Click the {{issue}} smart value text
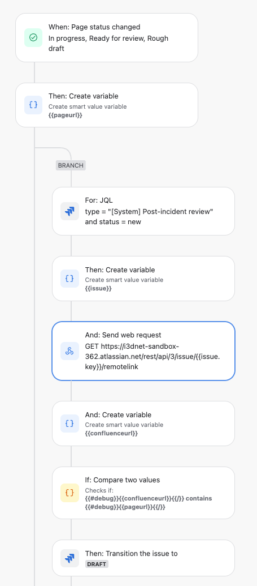 tap(98, 289)
